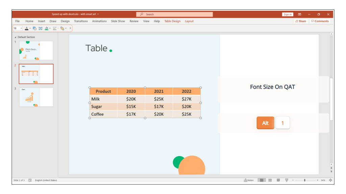
Task: Open the font size dropdown on the QAT
Action: (x=21, y=28)
